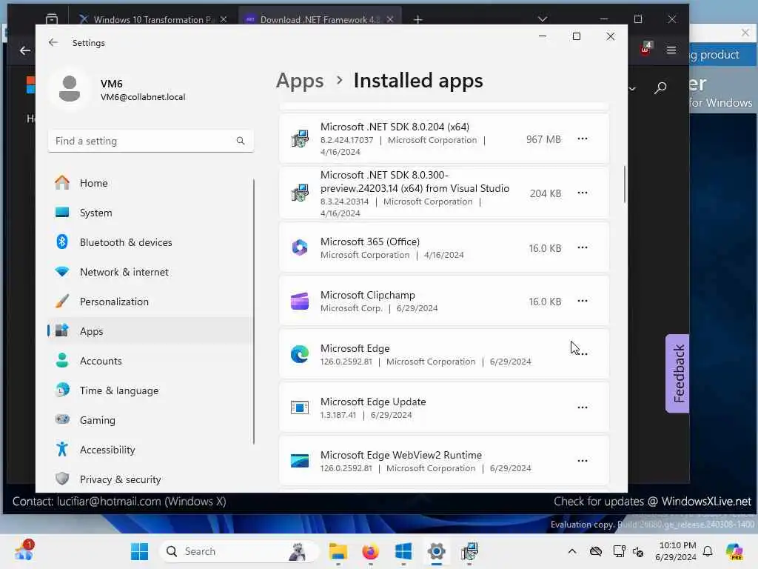Open Time & language settings
This screenshot has height=569, width=758.
tap(151, 390)
